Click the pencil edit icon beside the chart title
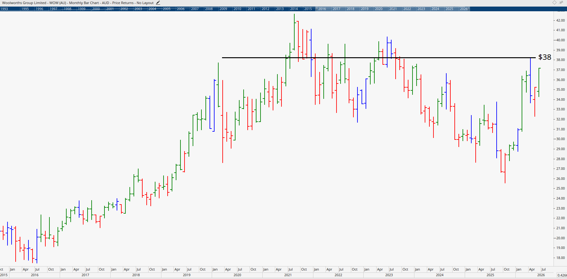This screenshot has width=567, height=279. [158, 3]
